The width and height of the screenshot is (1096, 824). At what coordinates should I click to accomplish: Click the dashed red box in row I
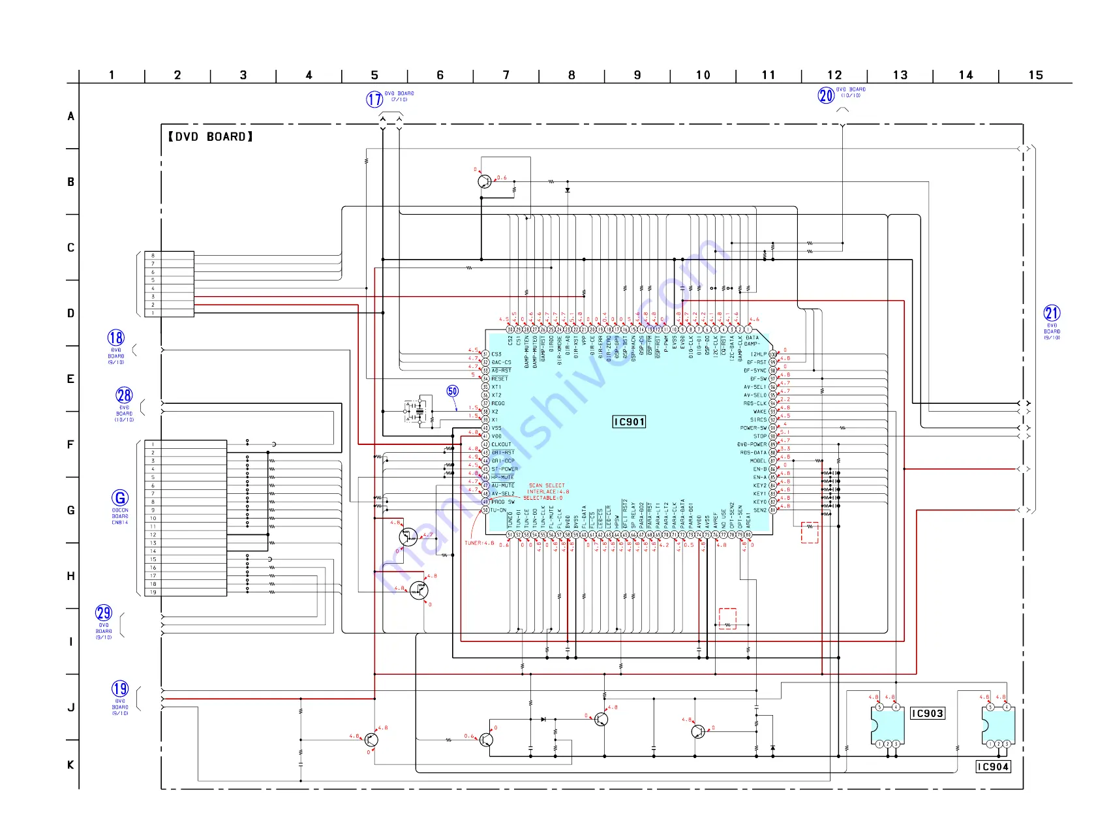tap(727, 618)
